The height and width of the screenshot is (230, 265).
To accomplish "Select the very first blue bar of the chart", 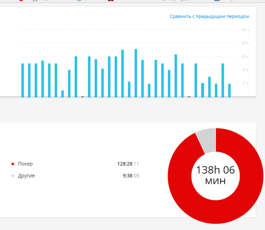I will click(22, 81).
